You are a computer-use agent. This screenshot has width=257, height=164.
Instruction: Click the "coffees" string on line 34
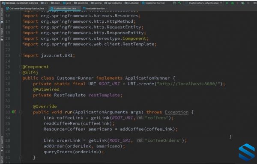coord(157,118)
